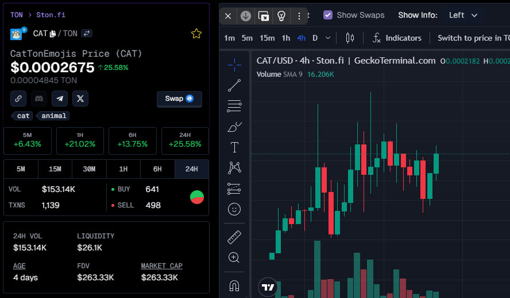Click the underlined AGE label
Viewport: 510px width, 298px height.
(19, 266)
